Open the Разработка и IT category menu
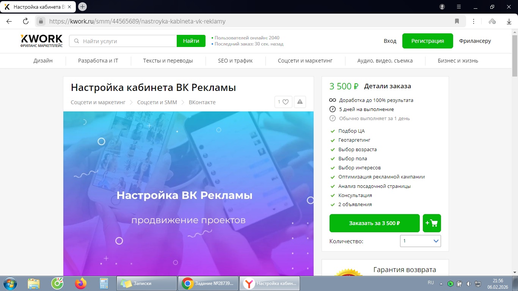The height and width of the screenshot is (291, 518). 98,61
